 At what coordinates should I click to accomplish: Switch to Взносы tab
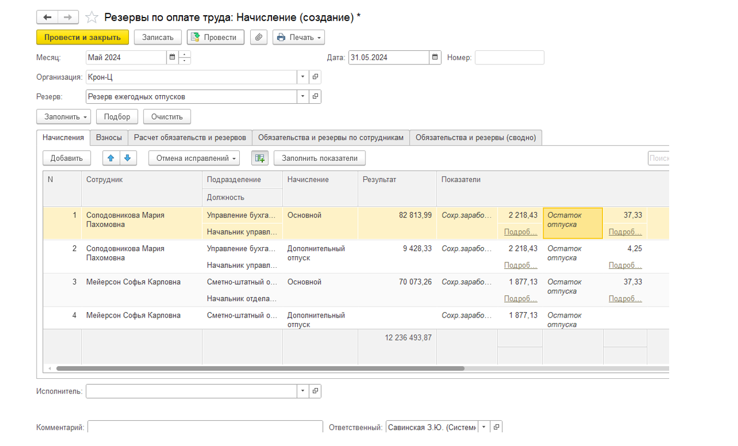pos(109,138)
